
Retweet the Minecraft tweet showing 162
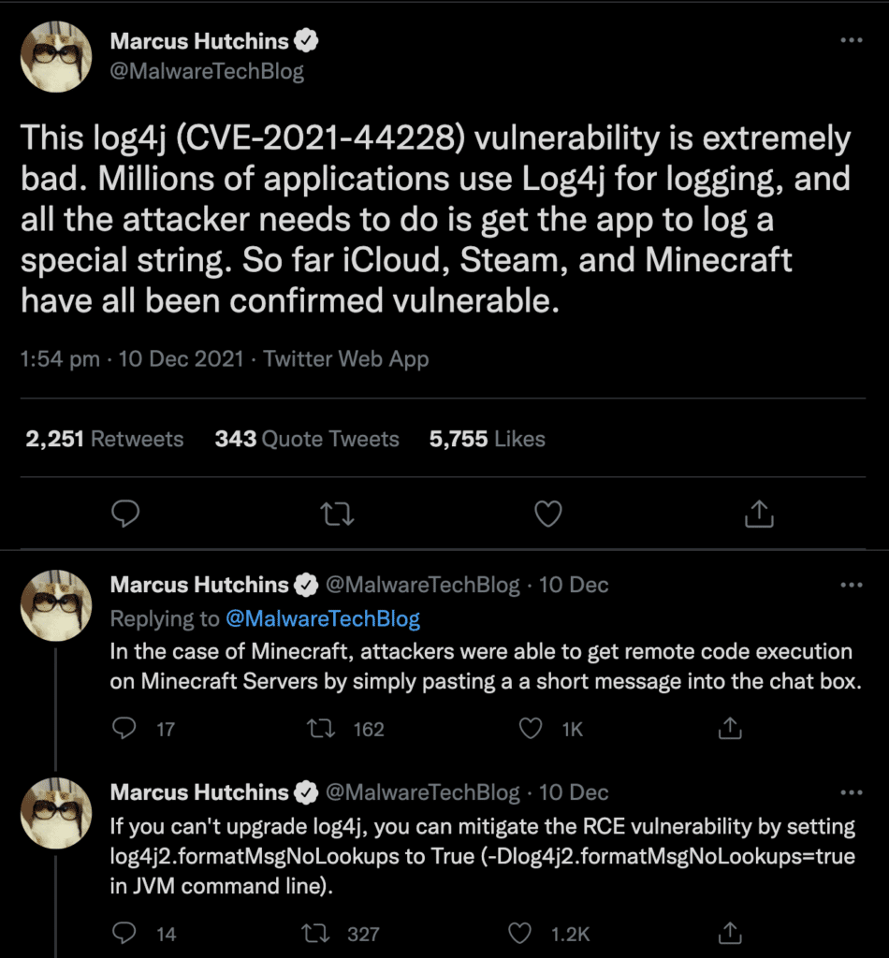click(x=346, y=728)
